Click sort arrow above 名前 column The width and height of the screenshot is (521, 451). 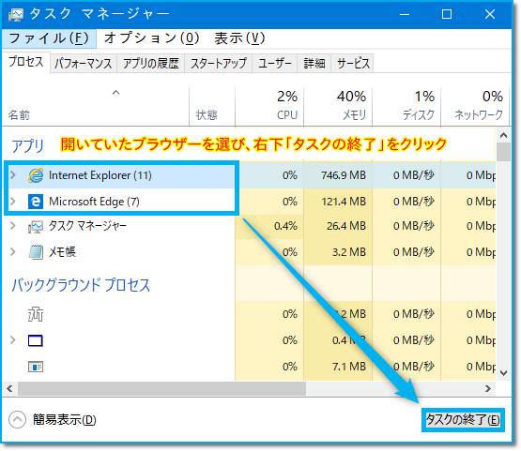115,92
